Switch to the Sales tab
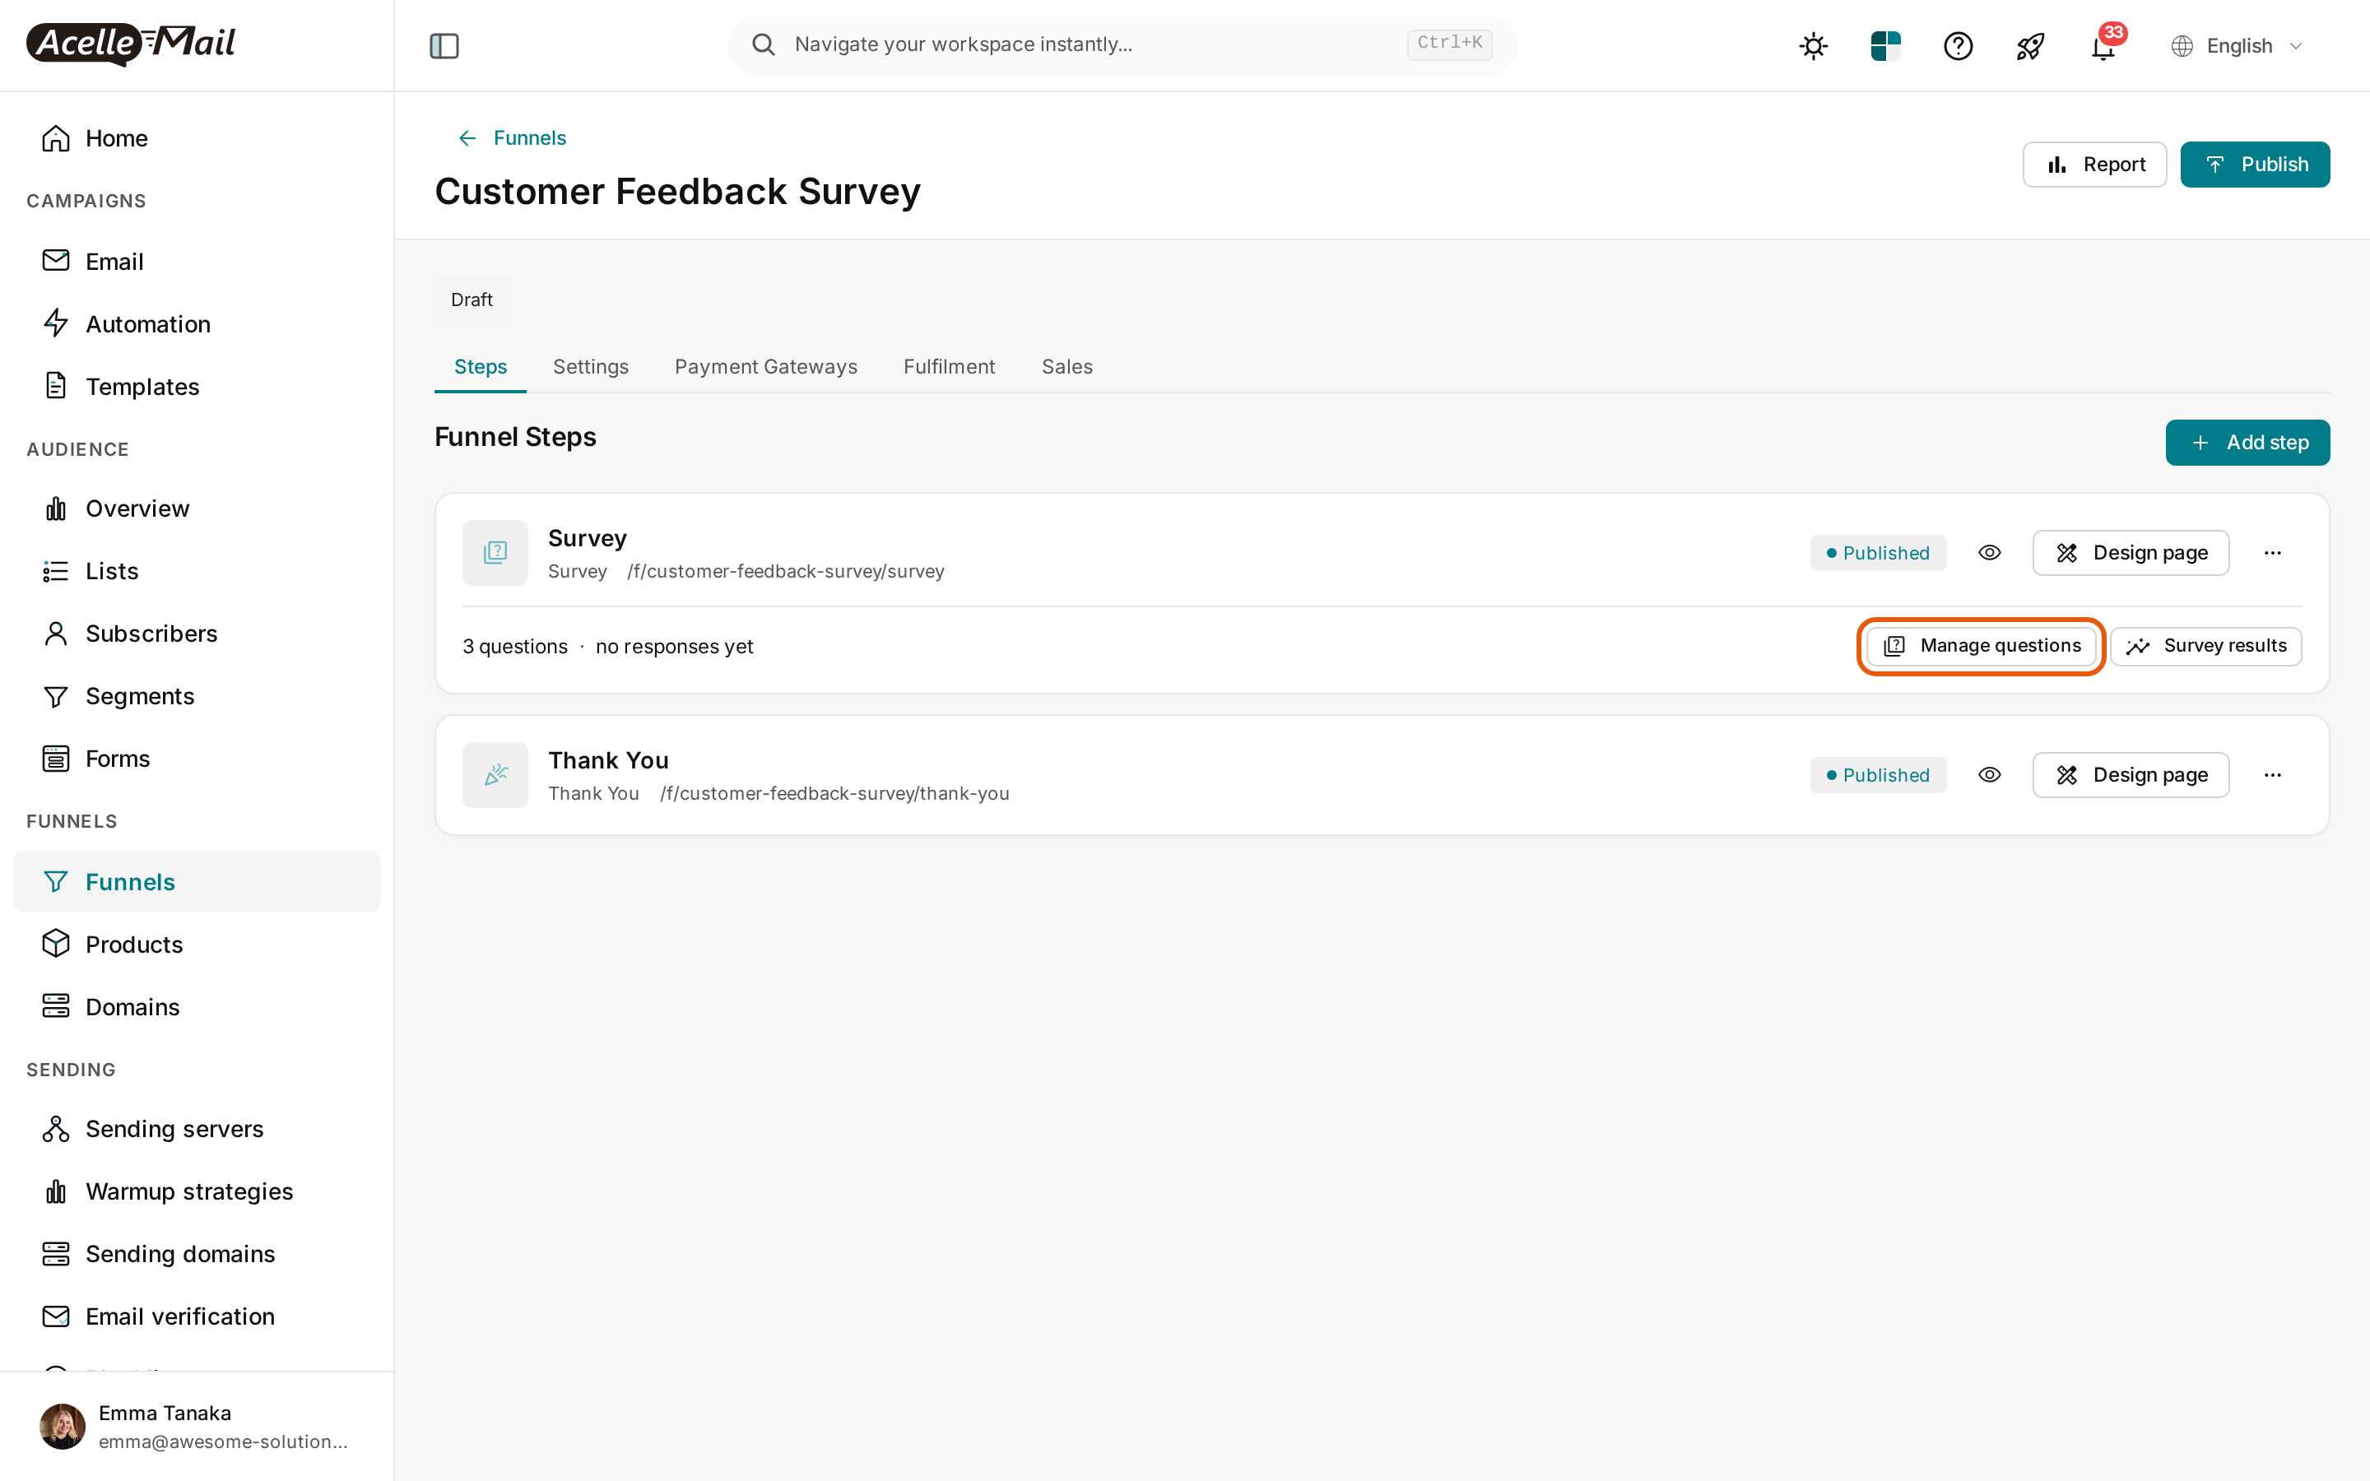Viewport: 2370px width, 1481px height. click(1066, 367)
